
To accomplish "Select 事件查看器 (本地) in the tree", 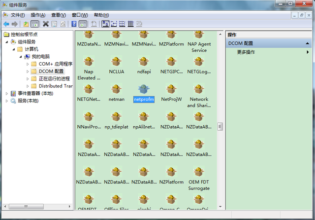I will 35,93.
